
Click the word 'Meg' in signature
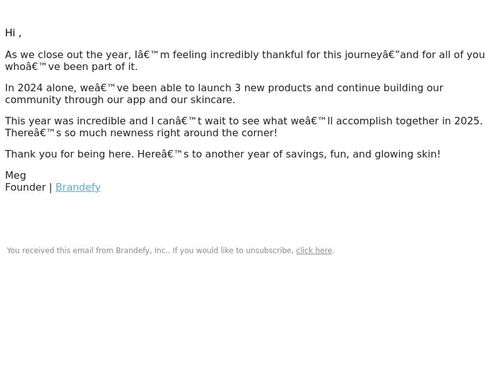click(x=16, y=176)
